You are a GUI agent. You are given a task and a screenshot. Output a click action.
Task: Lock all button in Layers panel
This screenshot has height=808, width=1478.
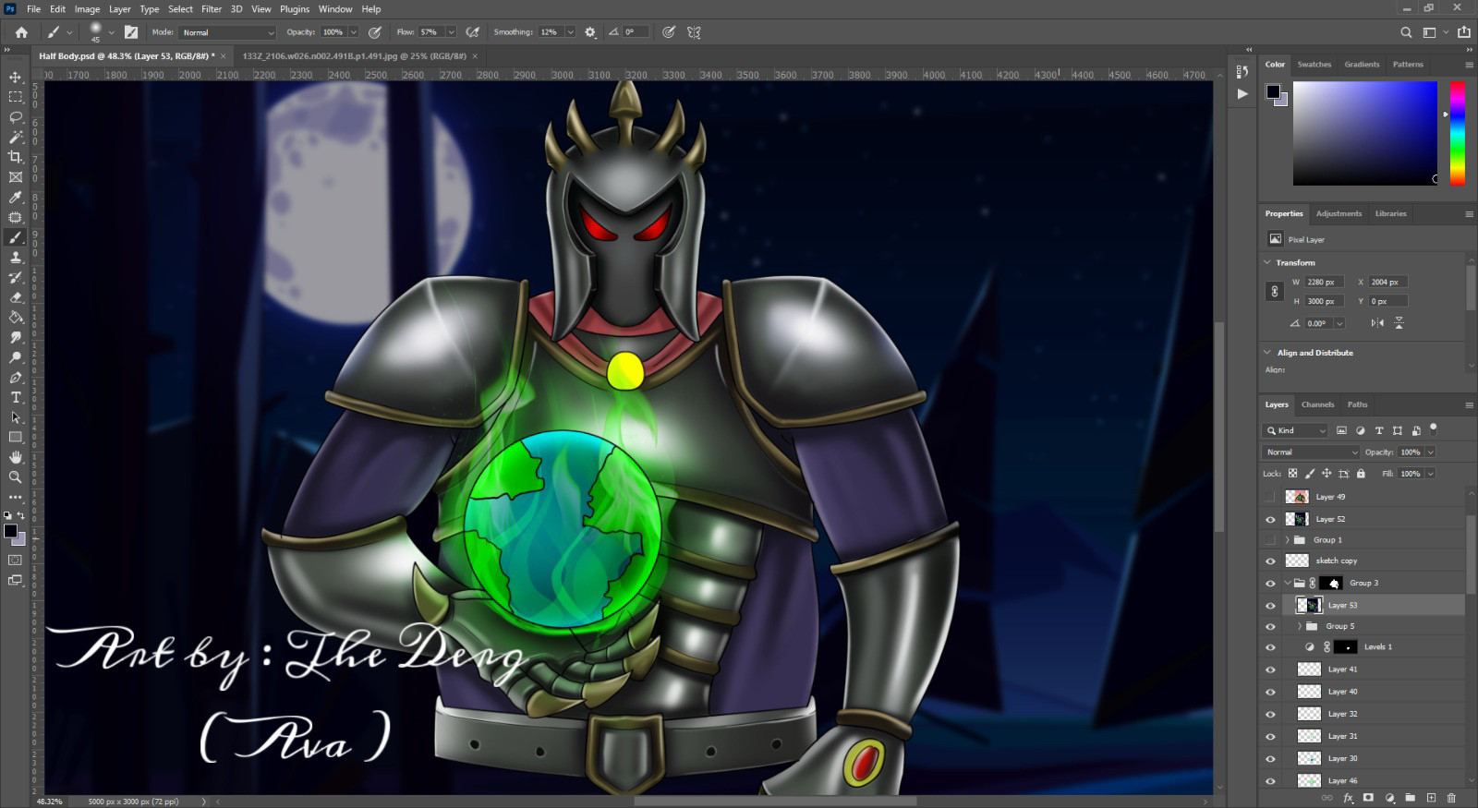point(1361,474)
